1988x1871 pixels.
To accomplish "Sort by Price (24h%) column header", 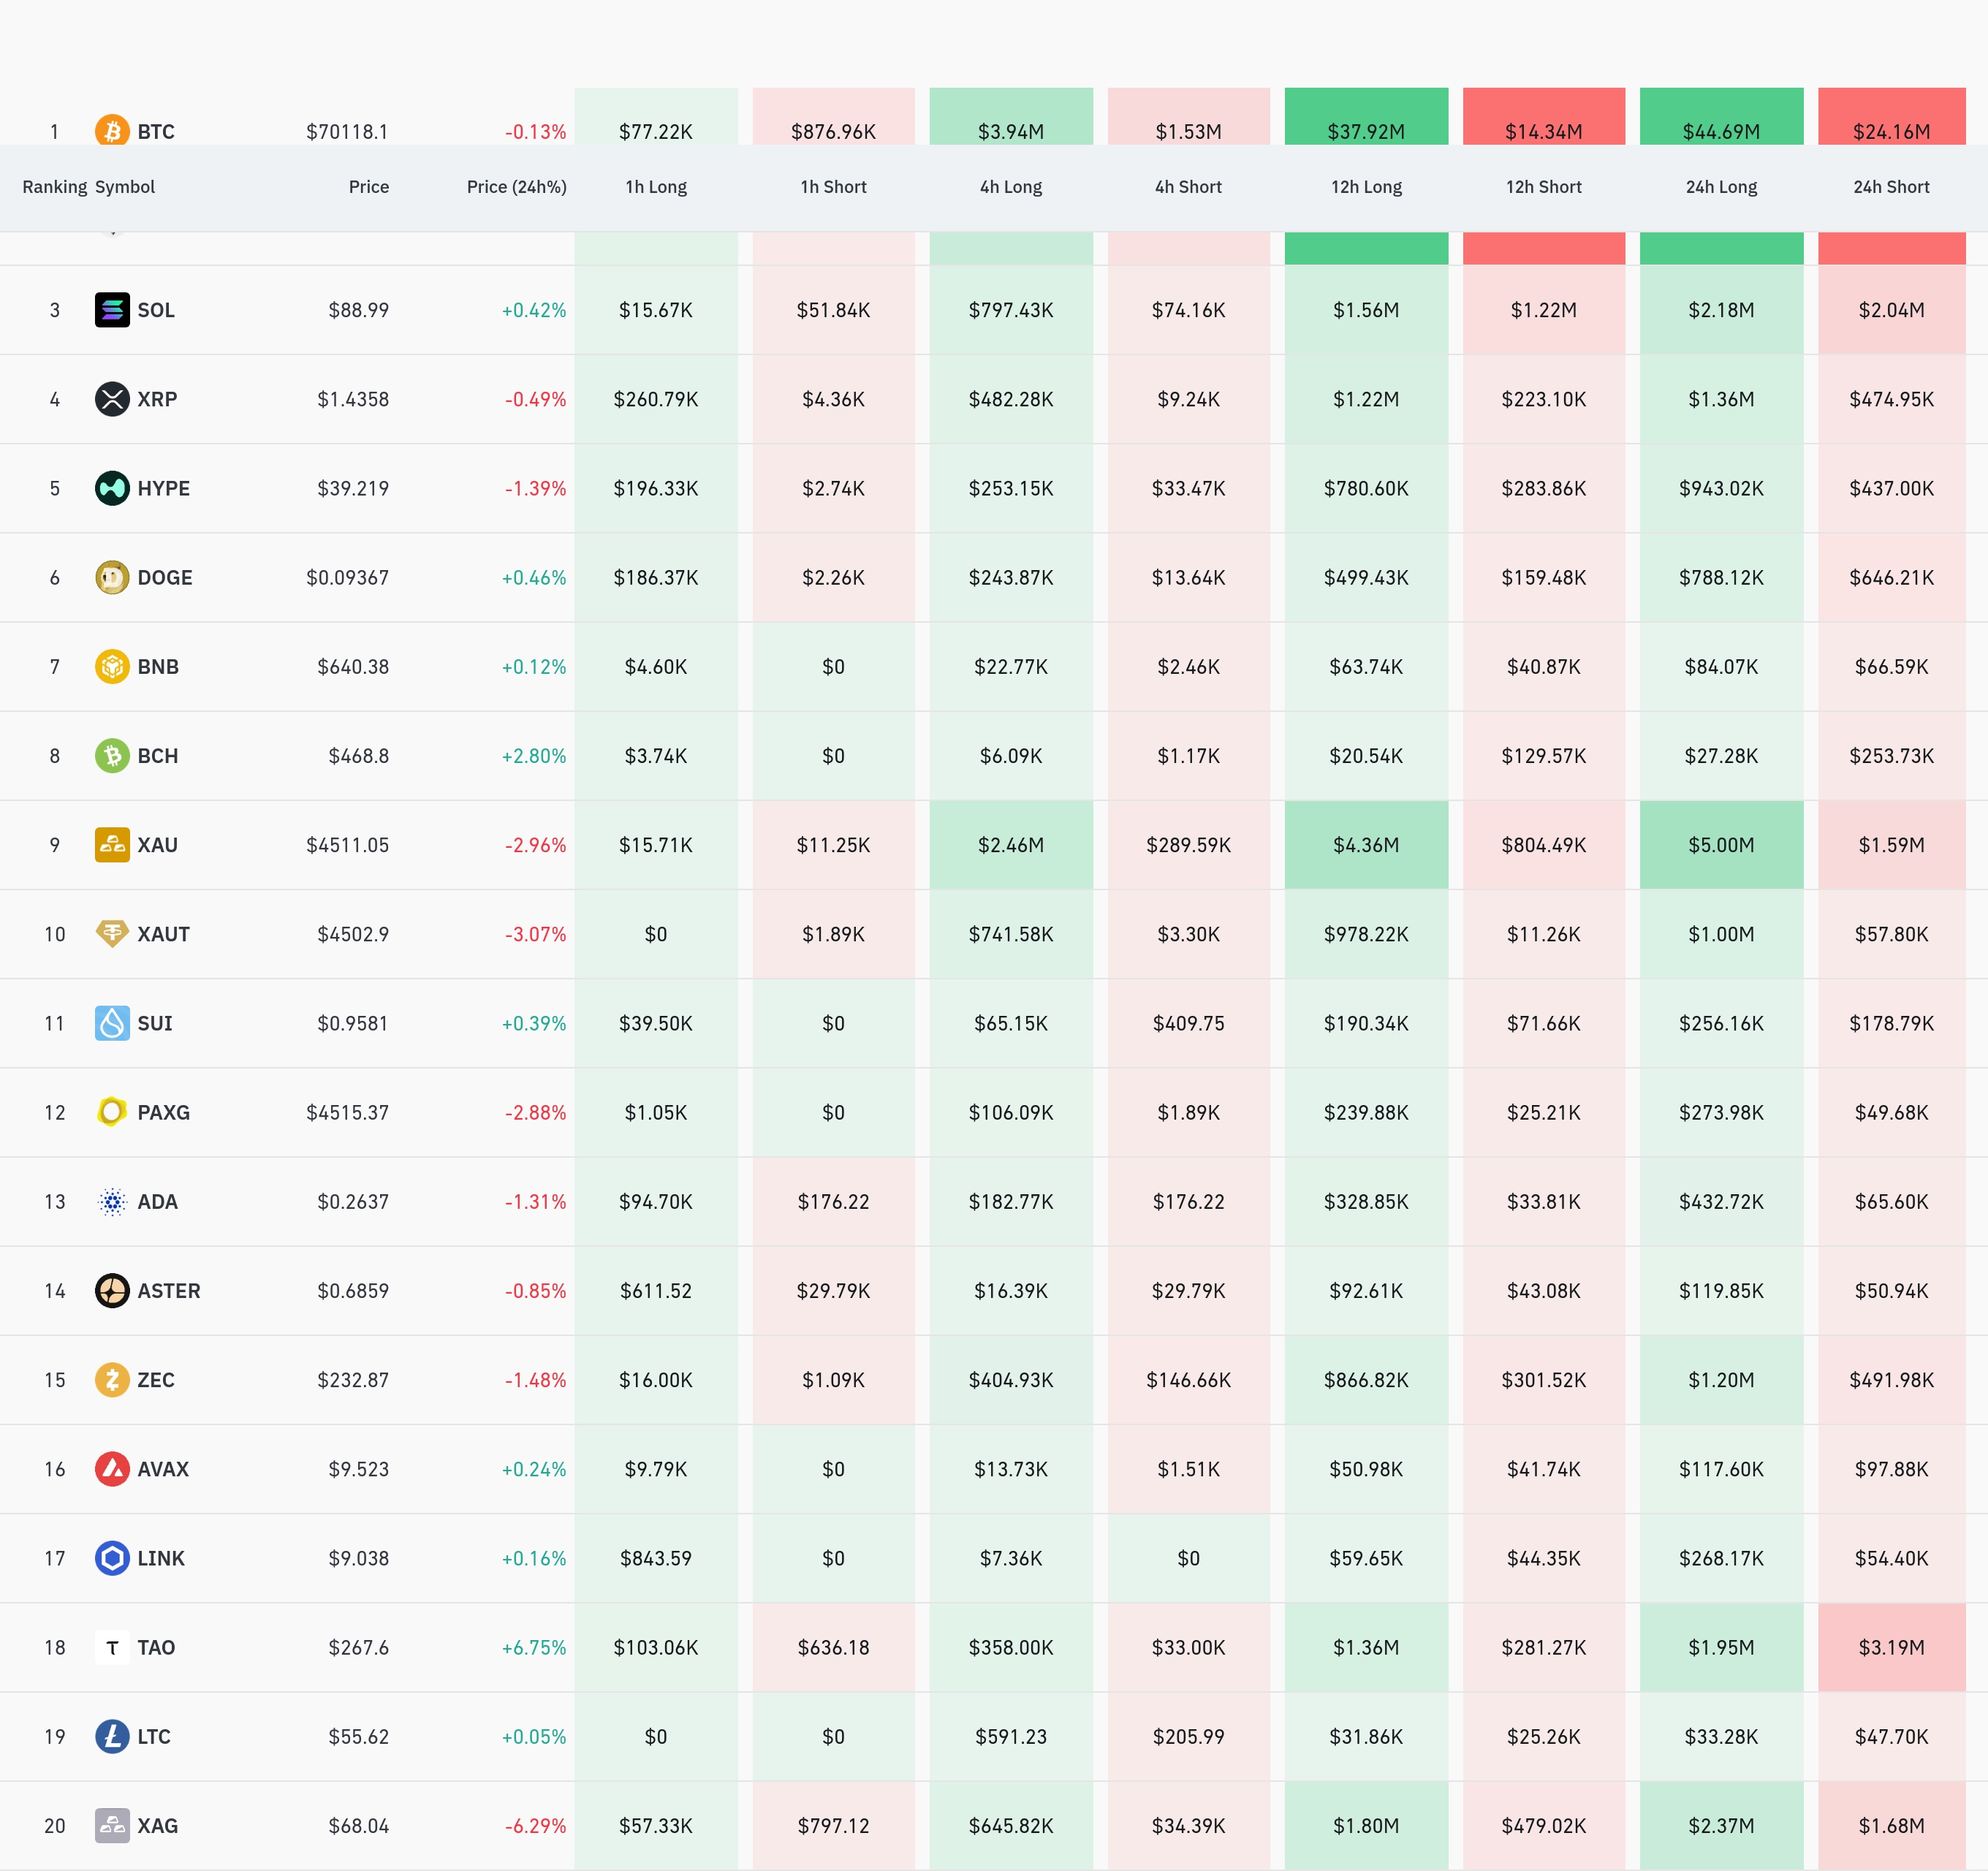I will click(x=516, y=187).
